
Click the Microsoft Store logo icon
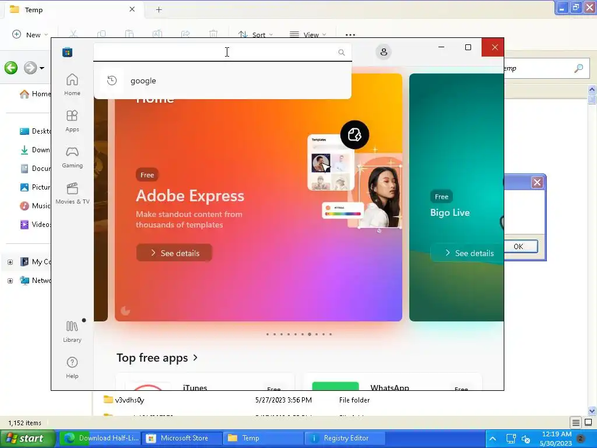(68, 52)
